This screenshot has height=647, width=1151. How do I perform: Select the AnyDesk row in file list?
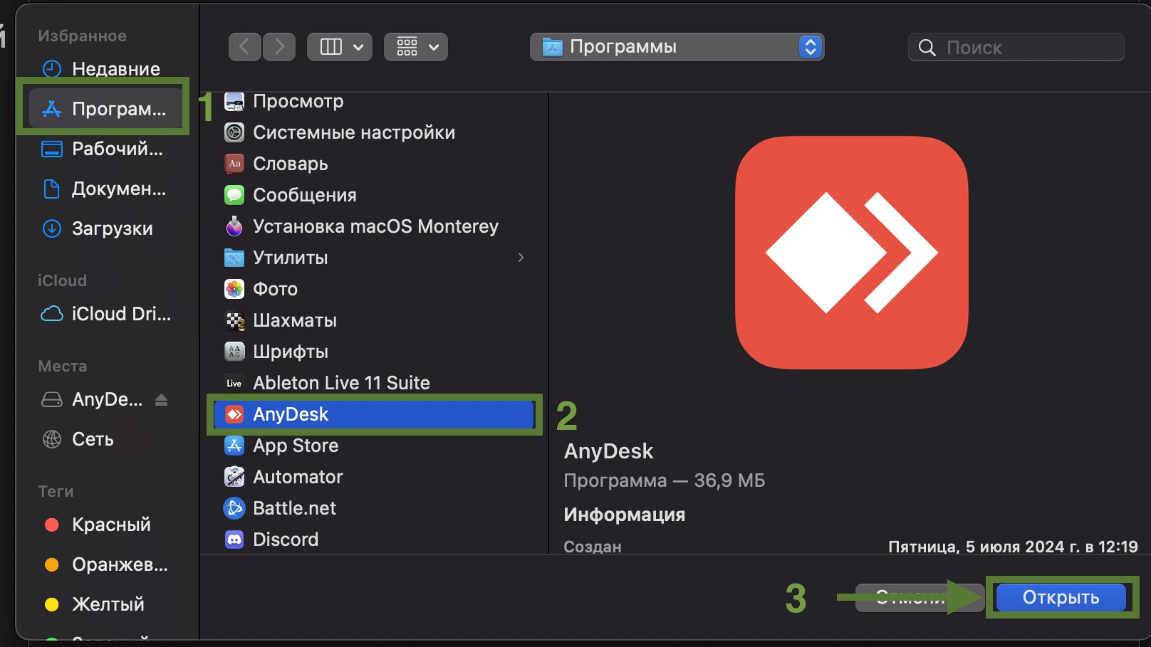pos(374,414)
